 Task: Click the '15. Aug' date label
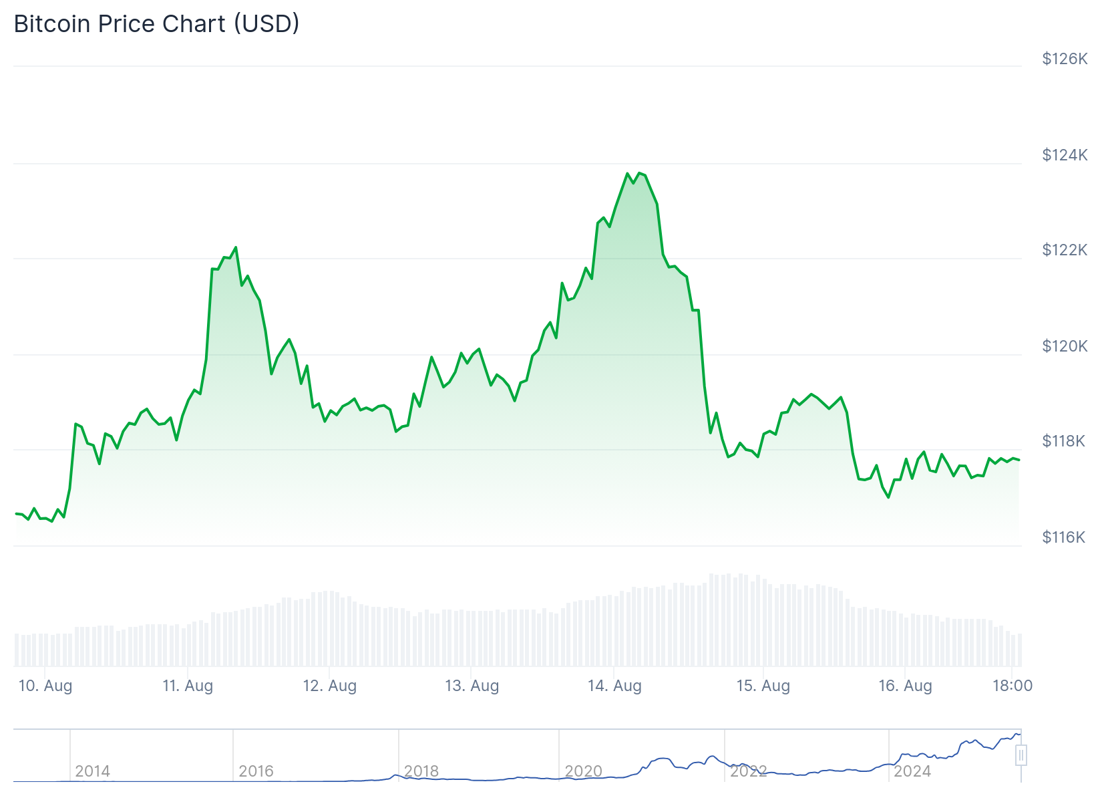coord(763,686)
